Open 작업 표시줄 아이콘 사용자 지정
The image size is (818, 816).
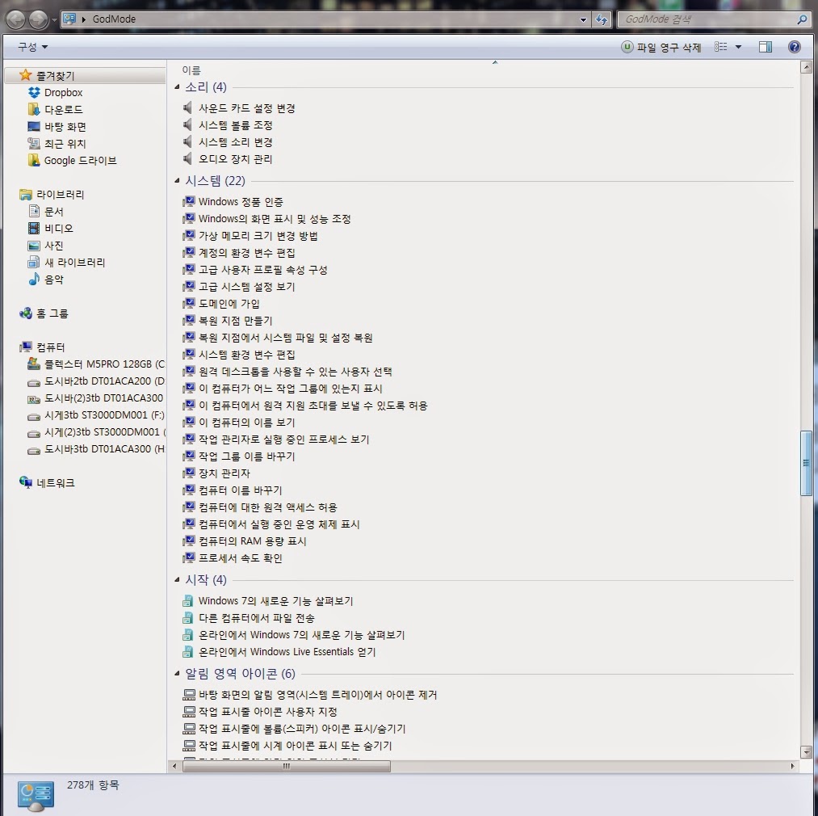point(267,712)
